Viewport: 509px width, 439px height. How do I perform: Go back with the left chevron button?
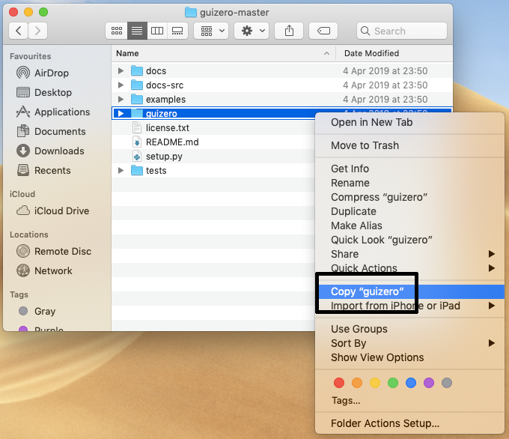click(x=19, y=31)
